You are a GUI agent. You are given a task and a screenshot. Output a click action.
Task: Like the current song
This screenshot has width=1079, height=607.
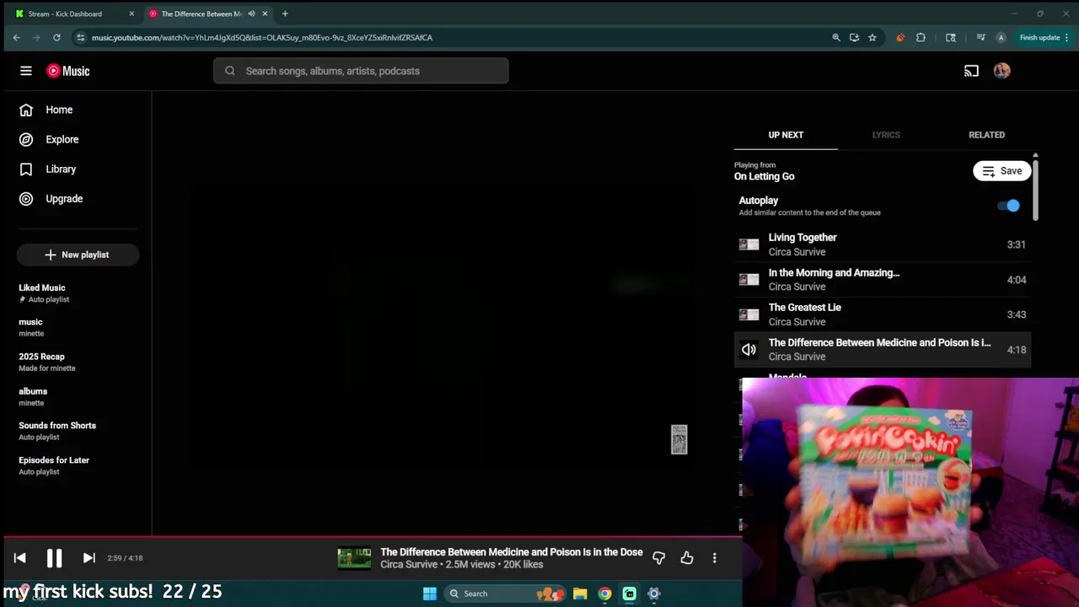687,557
